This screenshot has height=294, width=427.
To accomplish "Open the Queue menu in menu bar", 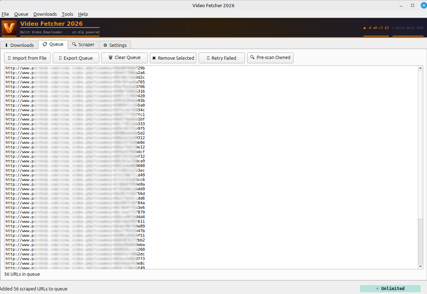I will pos(21,14).
